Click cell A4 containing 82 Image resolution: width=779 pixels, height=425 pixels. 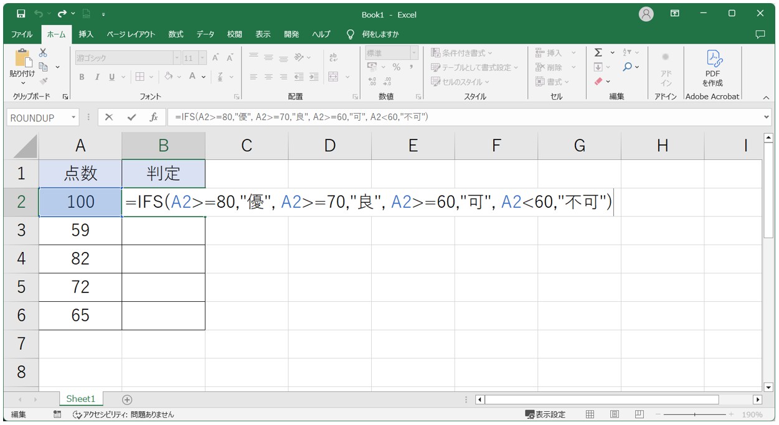(x=80, y=259)
